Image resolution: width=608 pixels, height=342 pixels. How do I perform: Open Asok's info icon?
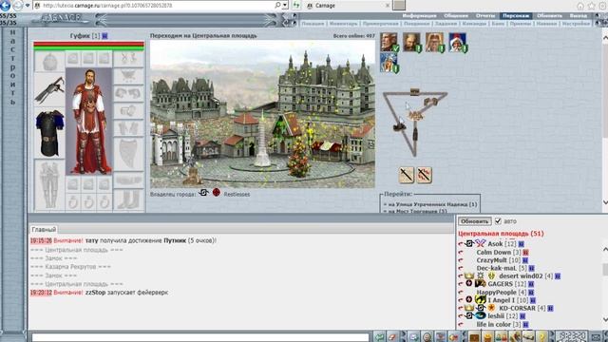pos(522,244)
